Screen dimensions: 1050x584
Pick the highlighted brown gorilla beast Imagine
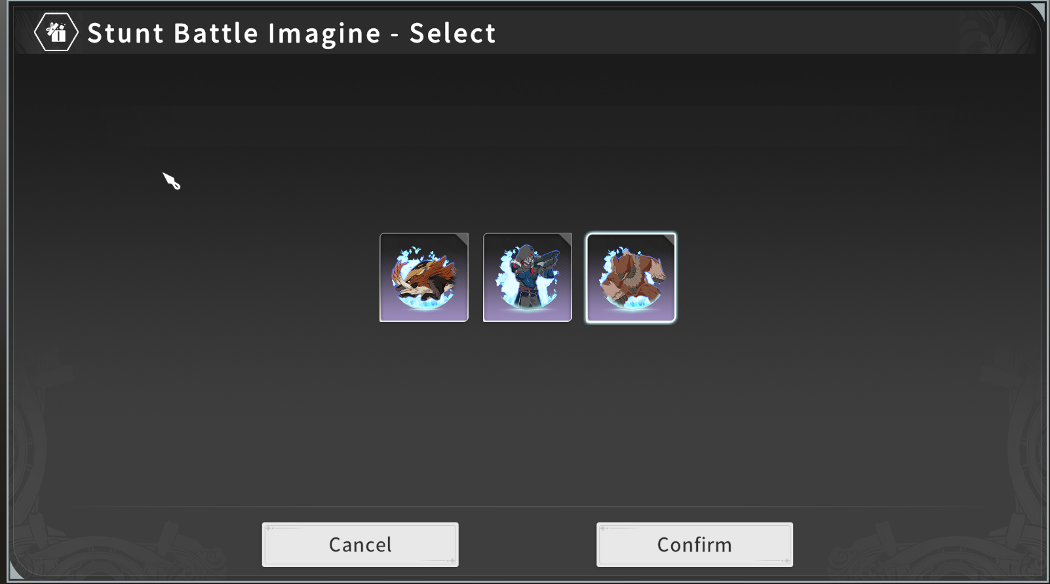point(631,277)
